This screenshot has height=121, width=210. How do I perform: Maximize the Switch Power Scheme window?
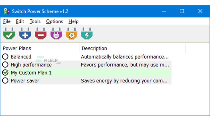coord(182,11)
